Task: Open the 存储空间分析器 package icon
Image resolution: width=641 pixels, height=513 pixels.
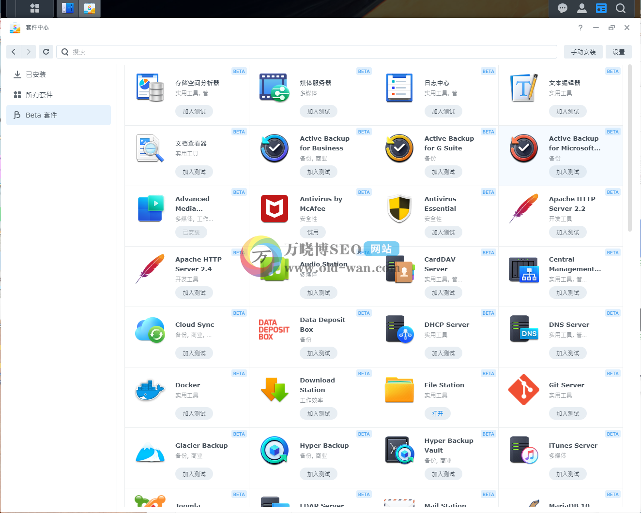Action: [150, 88]
